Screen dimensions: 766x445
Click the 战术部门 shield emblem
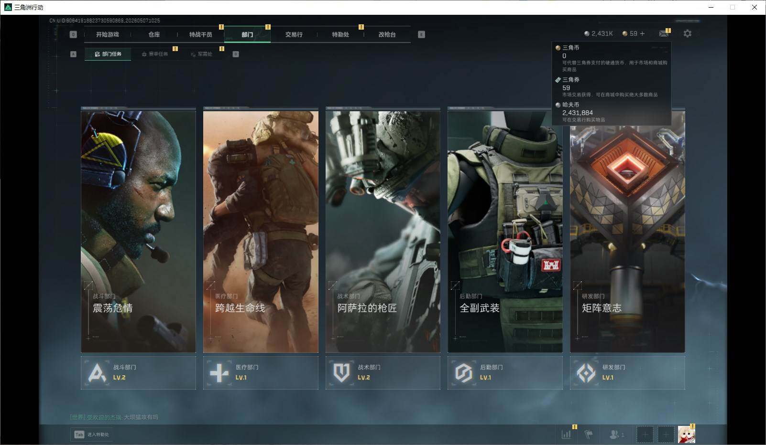[341, 372]
